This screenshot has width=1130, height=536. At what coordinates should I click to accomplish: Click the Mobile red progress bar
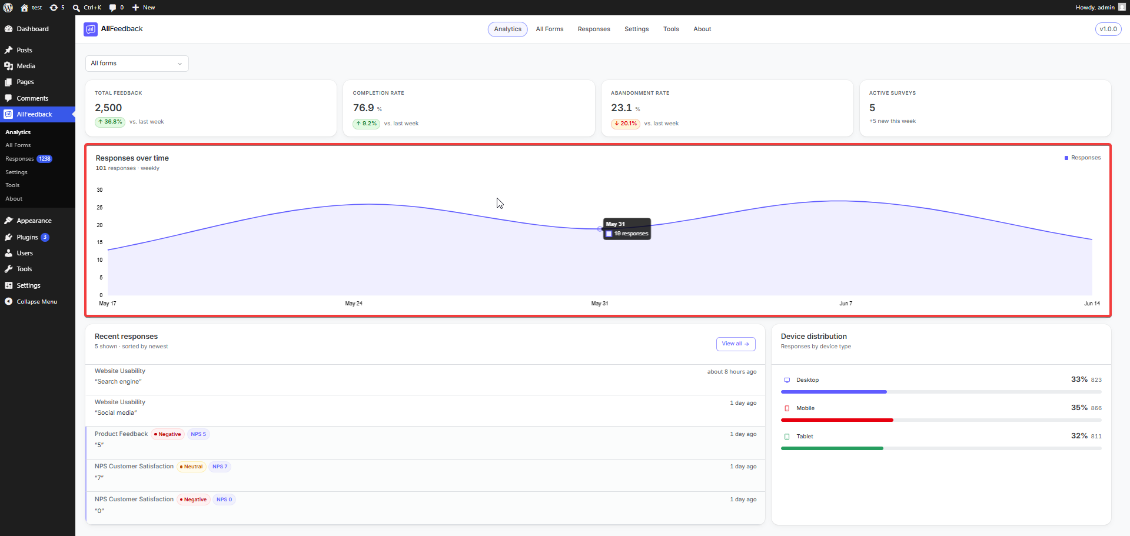[836, 420]
